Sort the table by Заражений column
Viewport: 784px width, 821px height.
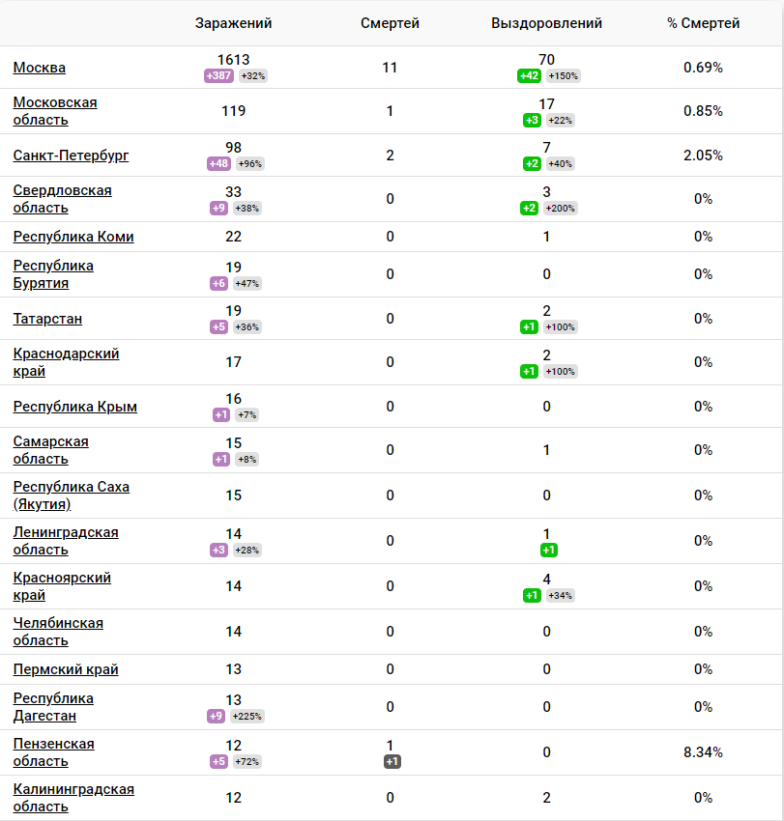233,21
